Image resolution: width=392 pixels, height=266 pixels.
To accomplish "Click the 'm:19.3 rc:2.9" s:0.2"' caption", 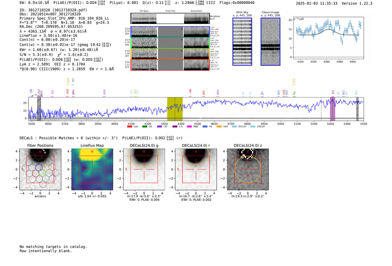I will [x=248, y=196].
